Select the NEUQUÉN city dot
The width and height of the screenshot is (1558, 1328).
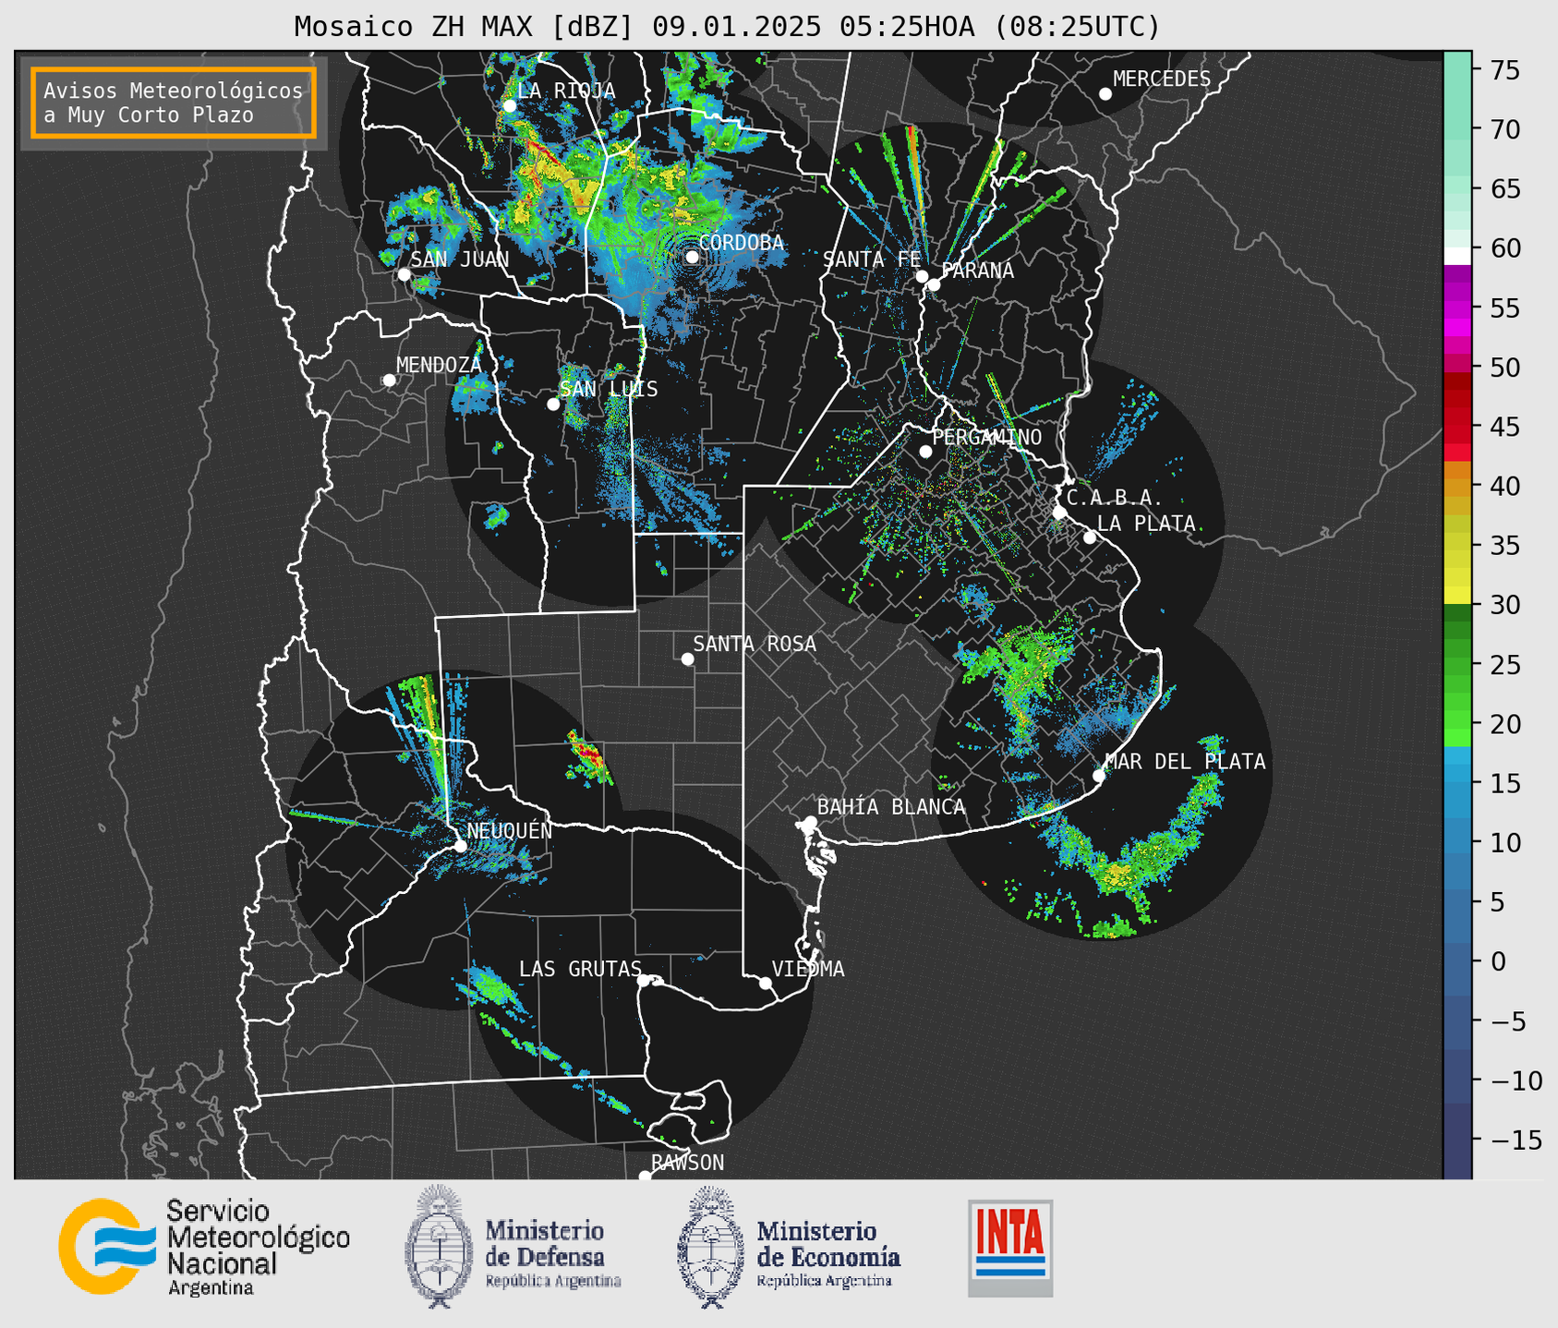(x=460, y=845)
